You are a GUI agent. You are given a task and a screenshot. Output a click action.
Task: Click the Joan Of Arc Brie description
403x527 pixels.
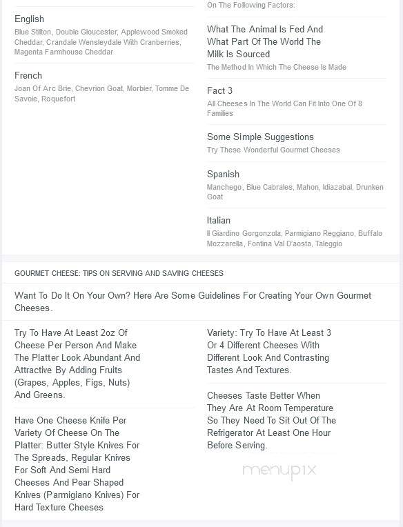101,93
